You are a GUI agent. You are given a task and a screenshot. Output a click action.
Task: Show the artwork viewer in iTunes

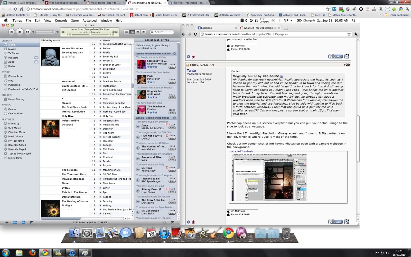point(32,223)
